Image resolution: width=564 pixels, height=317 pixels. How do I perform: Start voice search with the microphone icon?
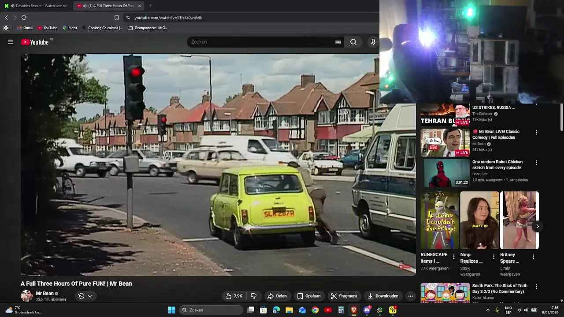pyautogui.click(x=373, y=42)
